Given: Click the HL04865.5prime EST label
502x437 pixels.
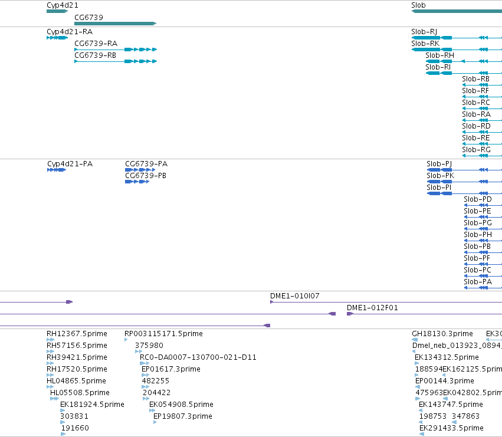Looking at the screenshot, I should [x=76, y=381].
